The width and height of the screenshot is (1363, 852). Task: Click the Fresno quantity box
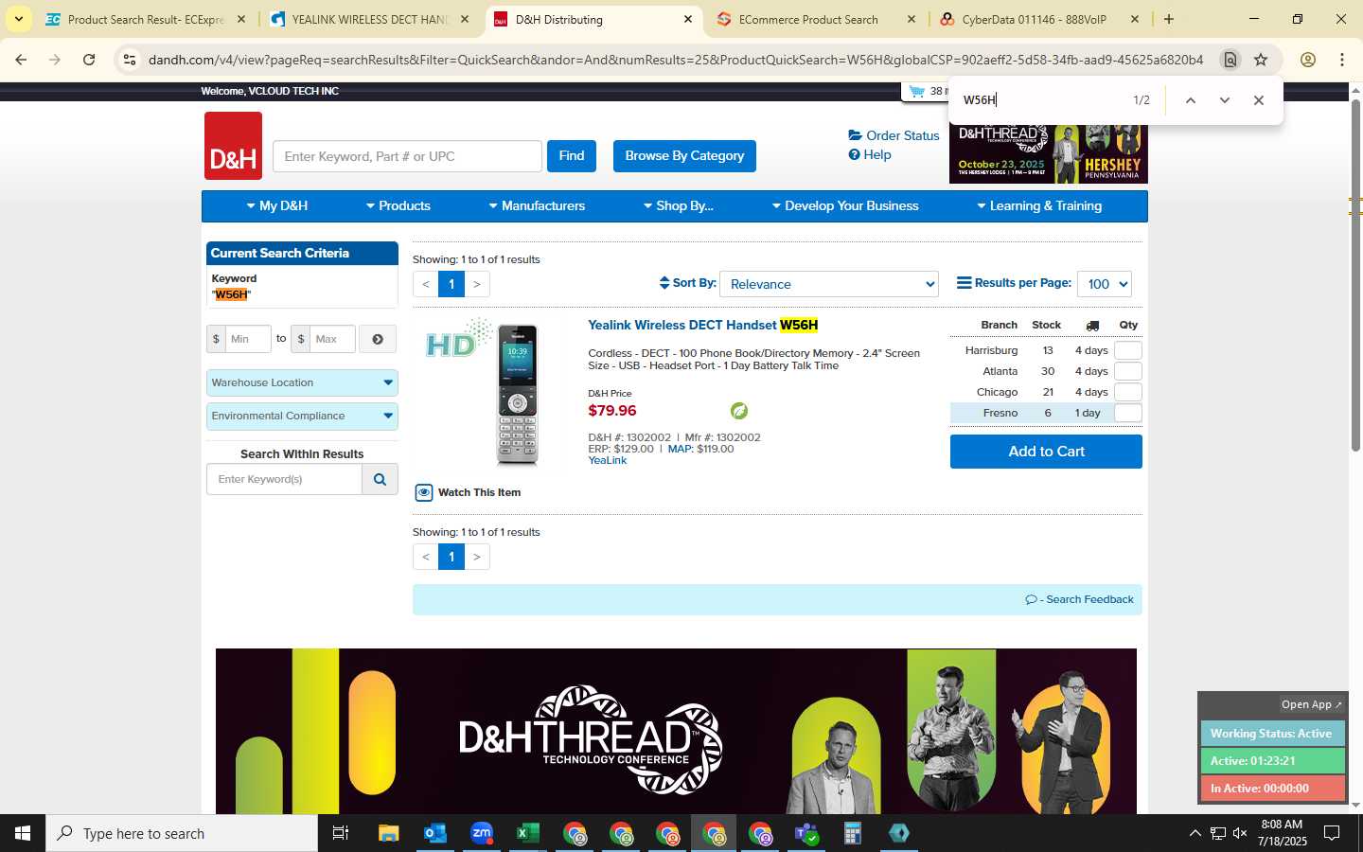point(1128,413)
